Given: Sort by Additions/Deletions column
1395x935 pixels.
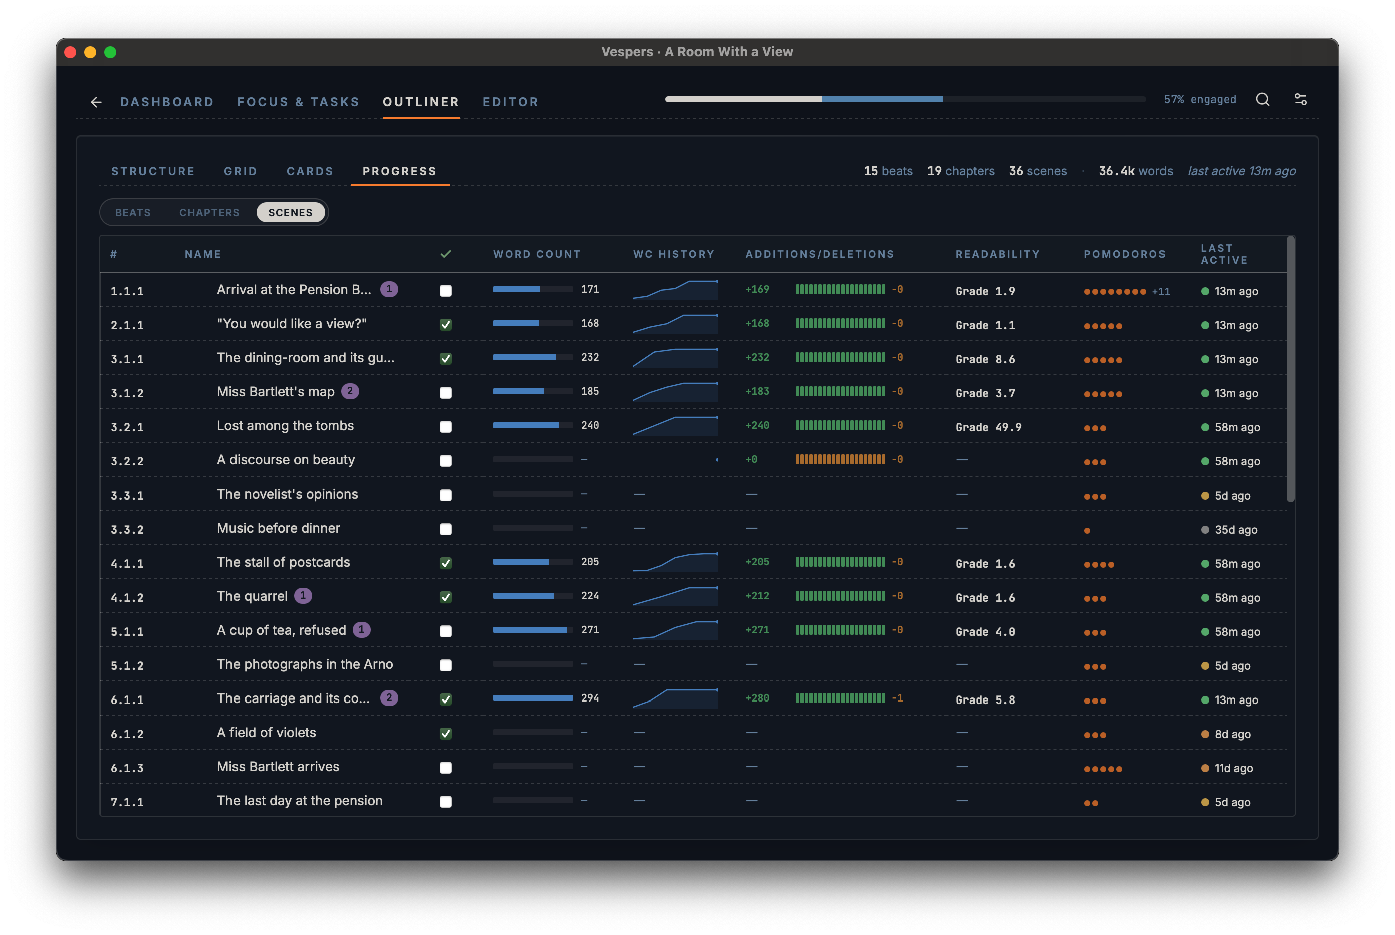Looking at the screenshot, I should pyautogui.click(x=820, y=254).
